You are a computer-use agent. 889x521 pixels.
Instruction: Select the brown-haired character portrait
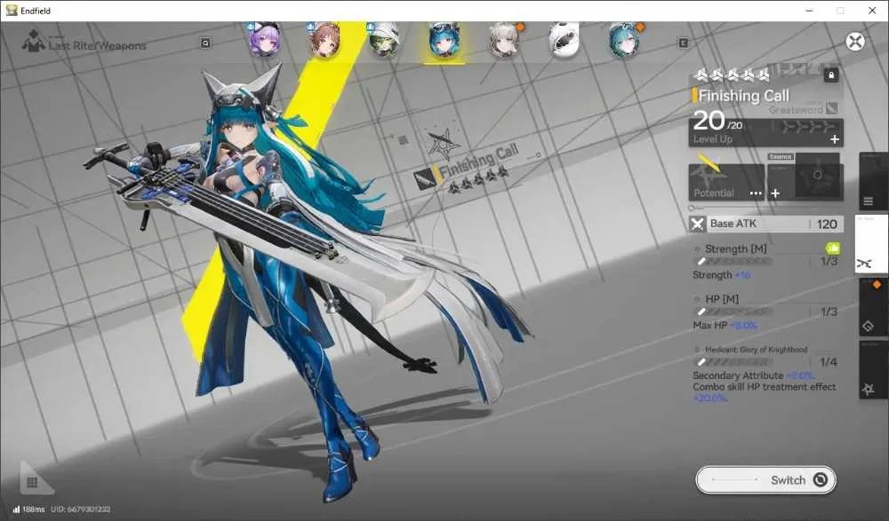coord(324,40)
